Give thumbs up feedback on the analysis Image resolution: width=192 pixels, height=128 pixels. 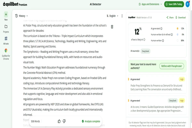[x=59, y=121]
